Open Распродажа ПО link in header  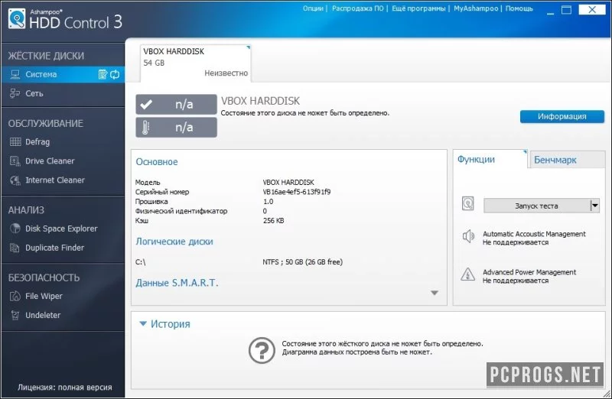[358, 8]
